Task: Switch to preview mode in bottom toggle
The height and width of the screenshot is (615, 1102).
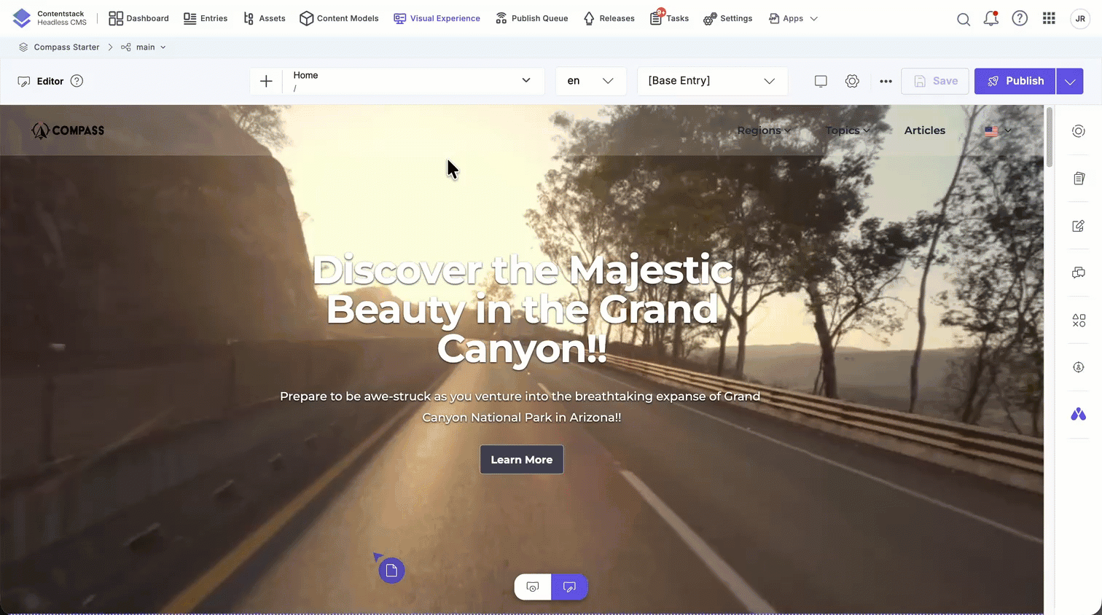Action: click(x=533, y=587)
